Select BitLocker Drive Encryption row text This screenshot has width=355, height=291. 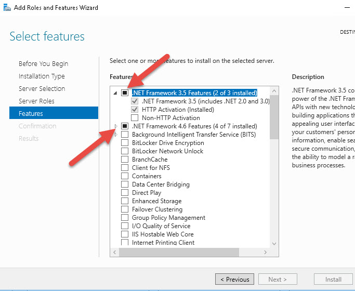click(168, 143)
